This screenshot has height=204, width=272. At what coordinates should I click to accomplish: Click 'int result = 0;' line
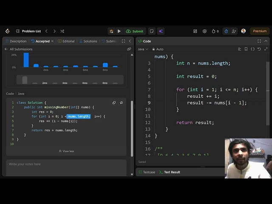196,76
